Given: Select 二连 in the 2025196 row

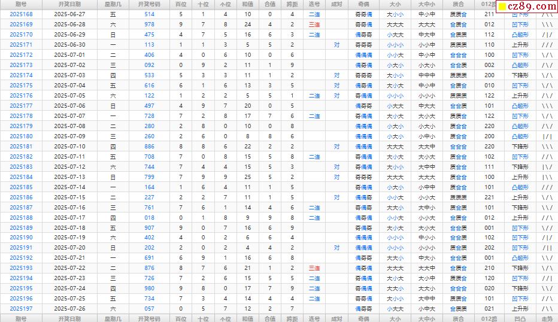Looking at the screenshot, I should [x=314, y=299].
